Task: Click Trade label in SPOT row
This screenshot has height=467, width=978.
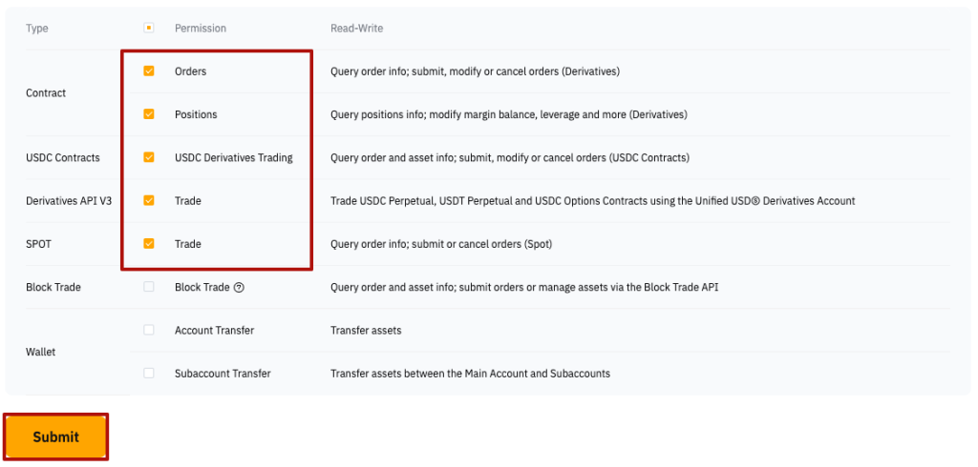Action: (188, 244)
